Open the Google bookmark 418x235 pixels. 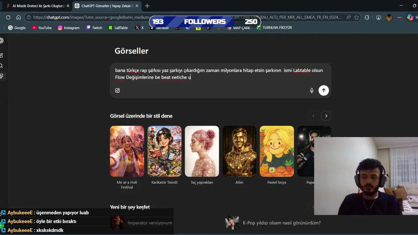pos(17,28)
